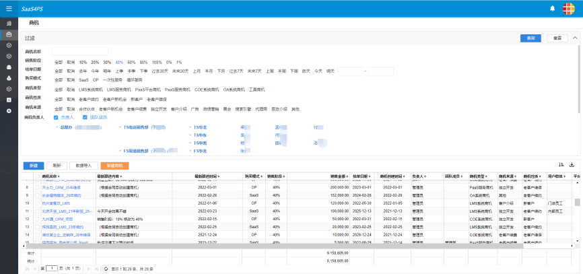
Task: Click the sort columns icon above the table
Action: 561,165
